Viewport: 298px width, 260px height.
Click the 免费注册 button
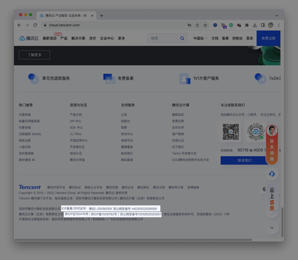[x=268, y=38]
